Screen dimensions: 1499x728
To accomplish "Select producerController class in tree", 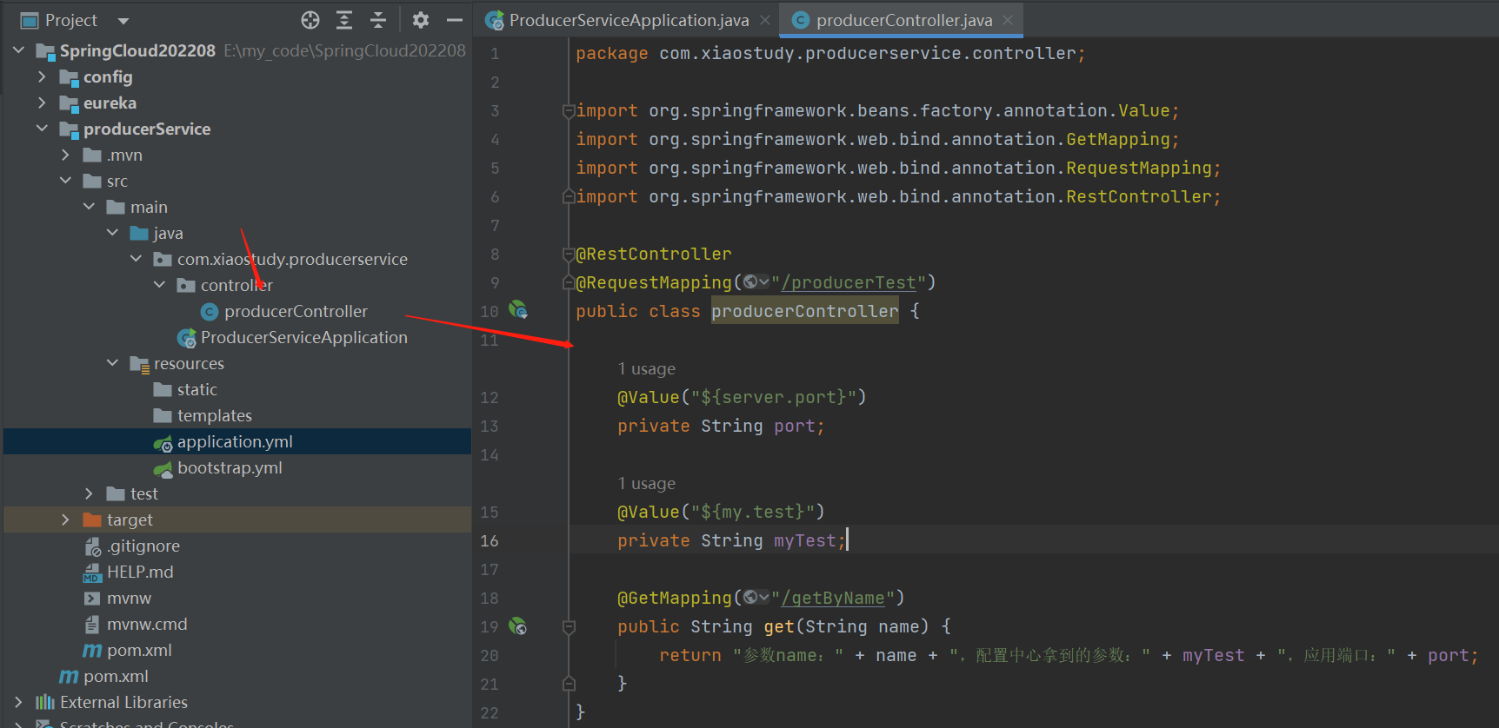I will 296,311.
